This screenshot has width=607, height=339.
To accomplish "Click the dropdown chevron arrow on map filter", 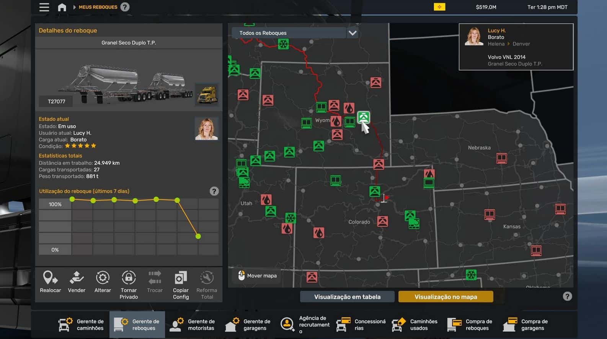I will pyautogui.click(x=352, y=33).
